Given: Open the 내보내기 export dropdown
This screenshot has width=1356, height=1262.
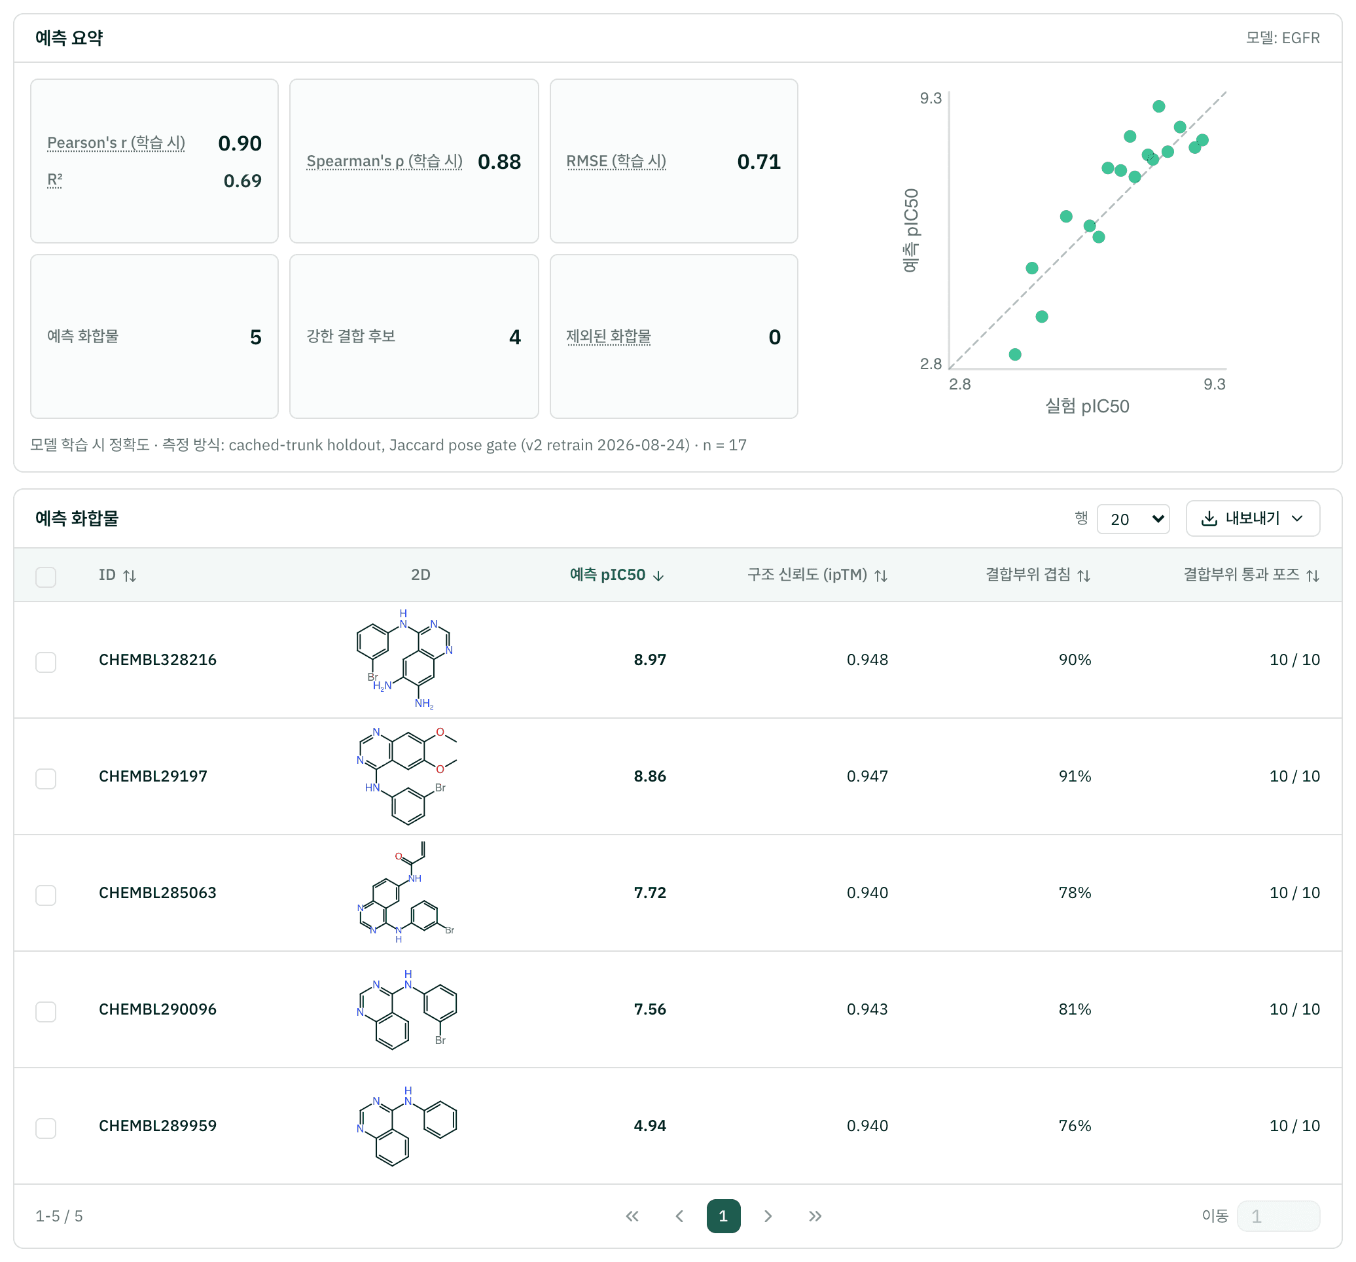Looking at the screenshot, I should (1253, 518).
